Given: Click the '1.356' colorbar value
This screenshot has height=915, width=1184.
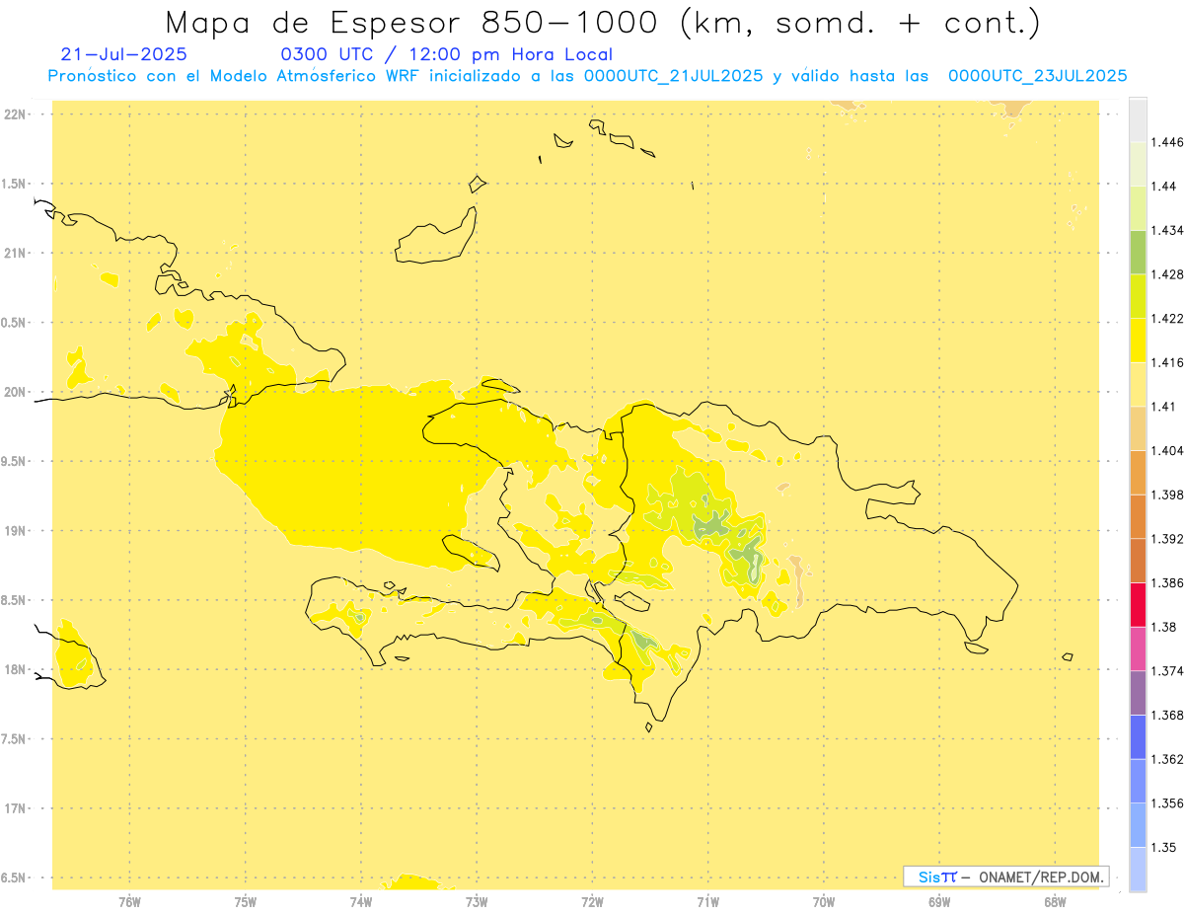Looking at the screenshot, I should 1167,803.
